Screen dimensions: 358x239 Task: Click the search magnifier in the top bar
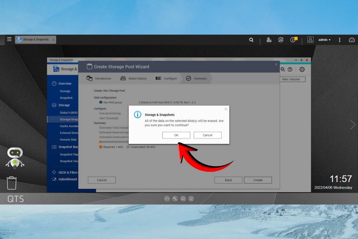click(x=251, y=40)
